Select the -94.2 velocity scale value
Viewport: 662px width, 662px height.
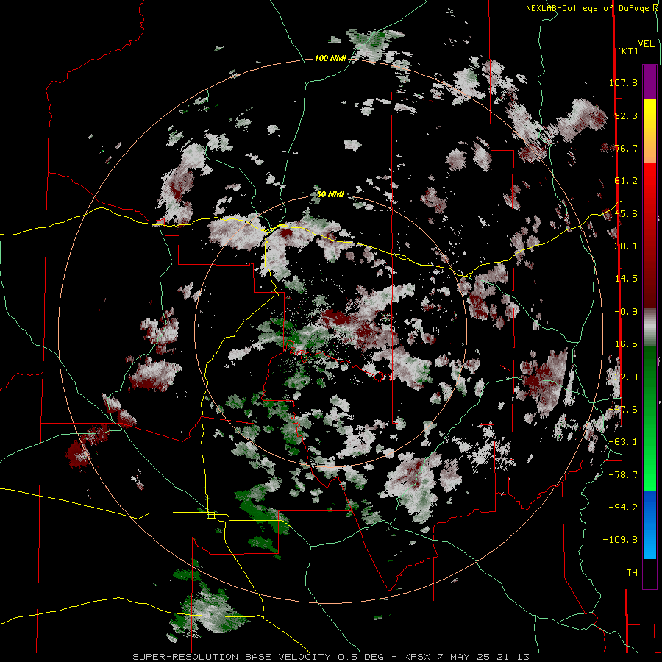(623, 507)
